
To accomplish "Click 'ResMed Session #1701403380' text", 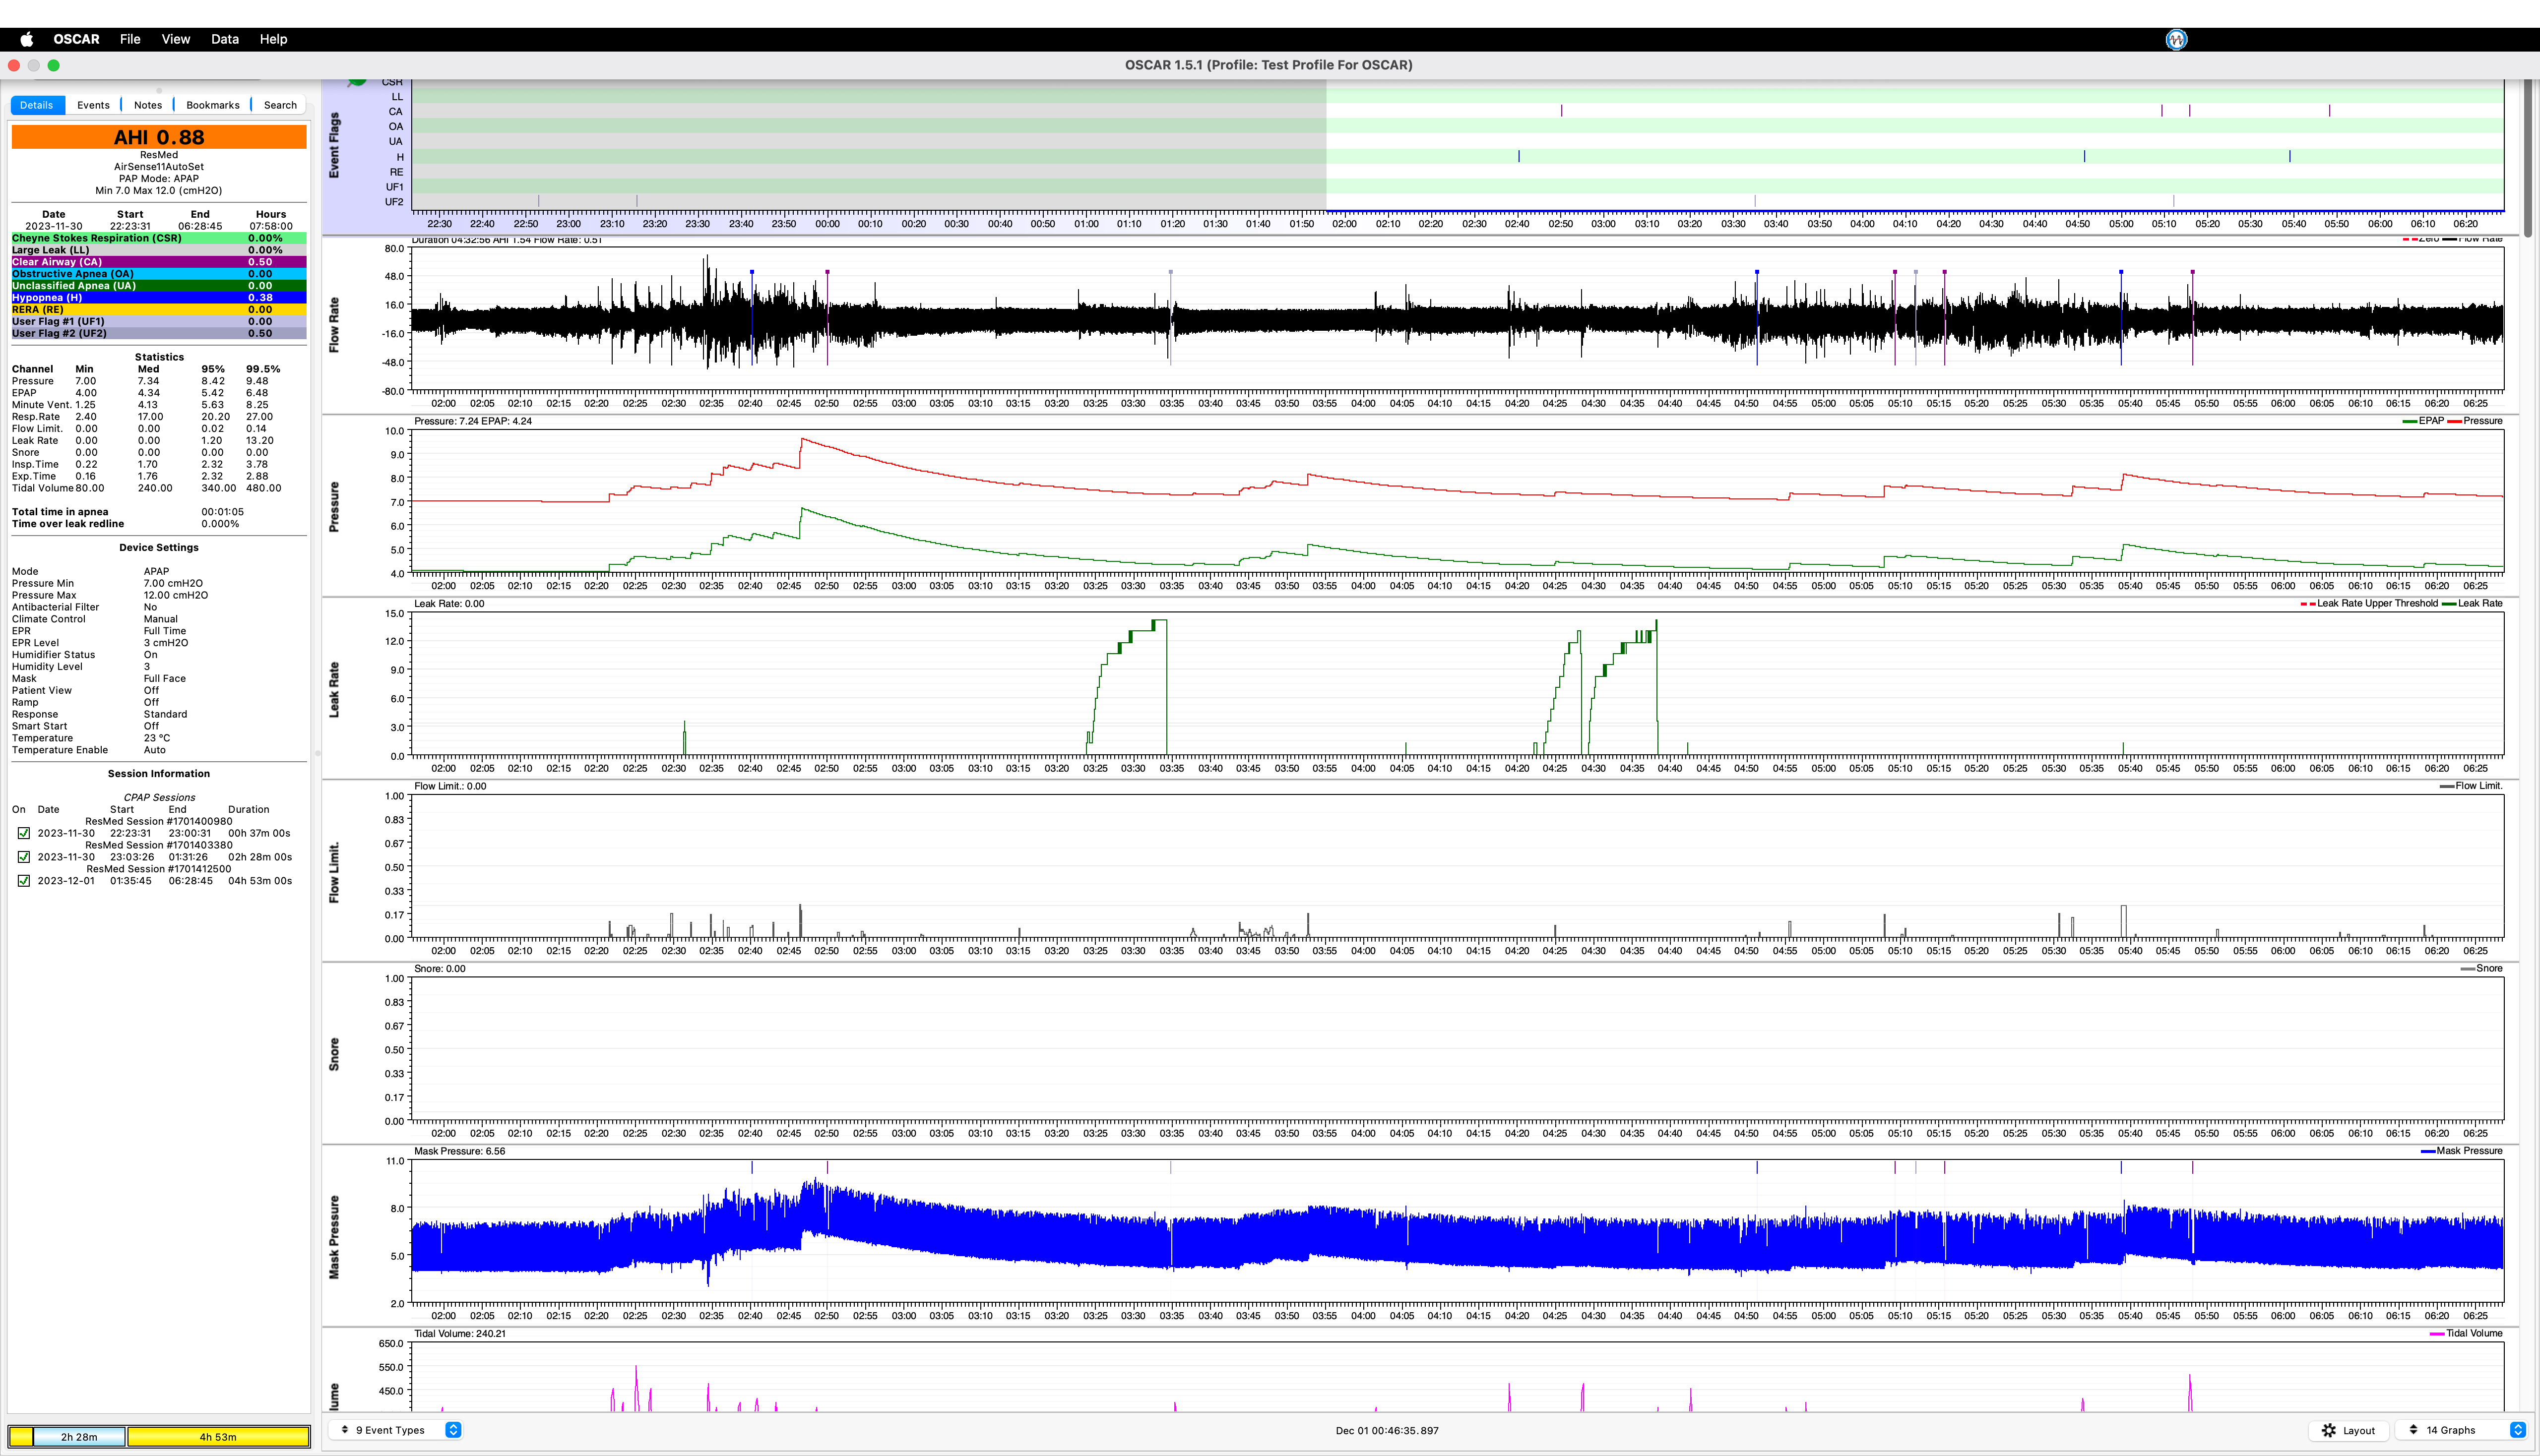I will (x=159, y=845).
